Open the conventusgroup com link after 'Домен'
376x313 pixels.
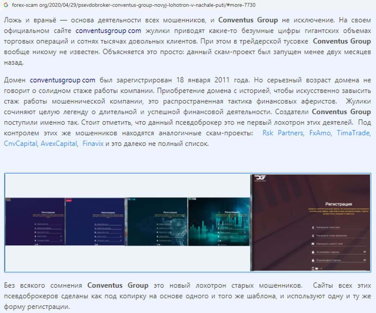pos(62,80)
